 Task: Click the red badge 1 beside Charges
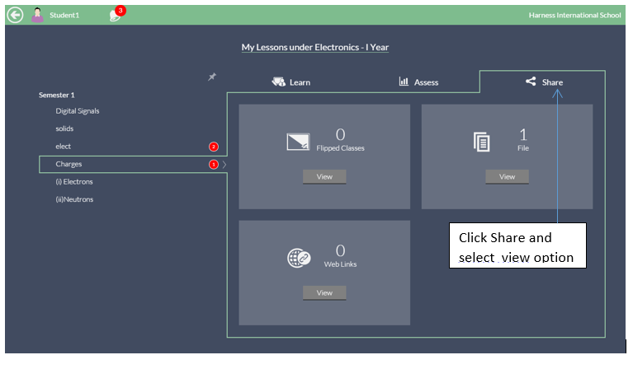[x=214, y=165]
